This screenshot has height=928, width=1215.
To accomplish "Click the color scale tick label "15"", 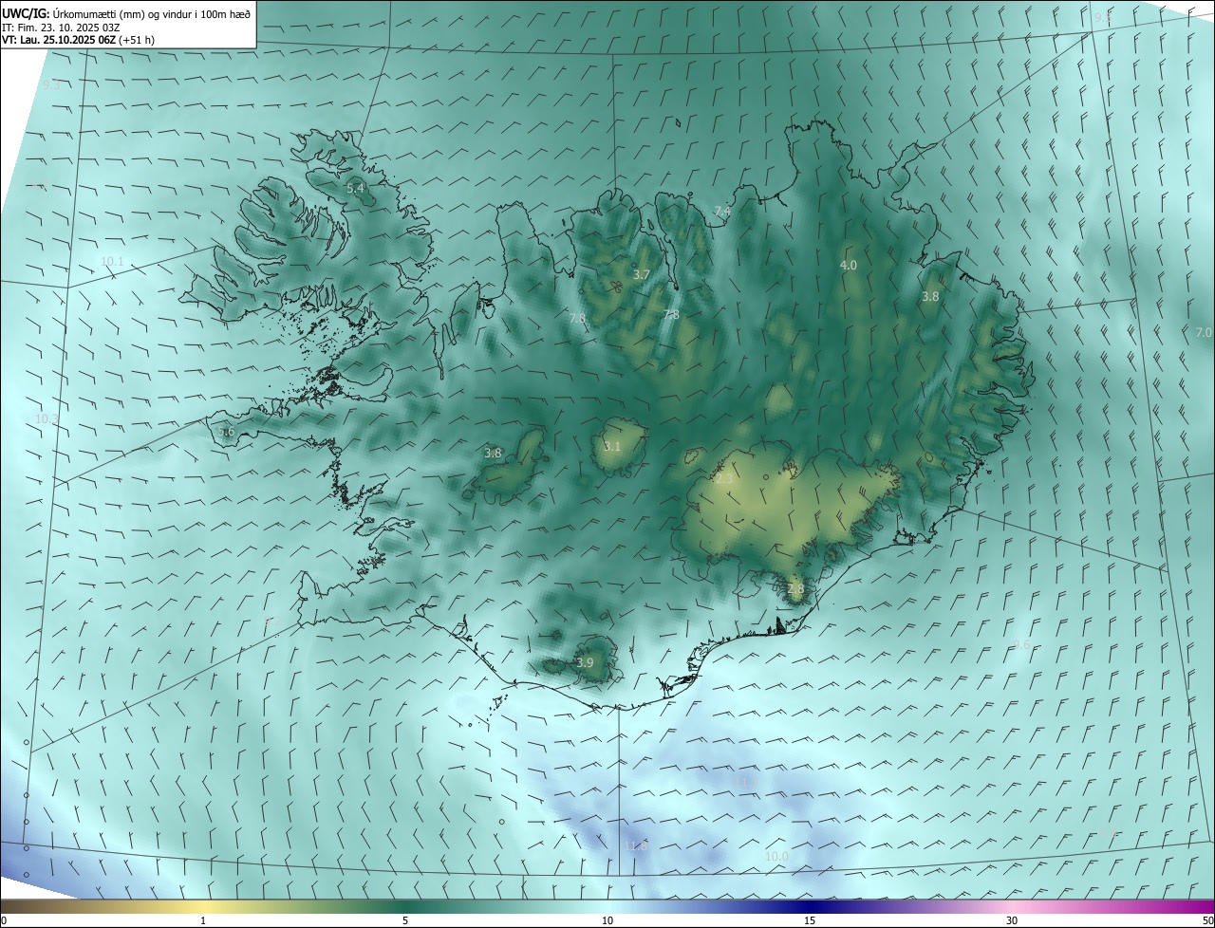I will pyautogui.click(x=810, y=920).
